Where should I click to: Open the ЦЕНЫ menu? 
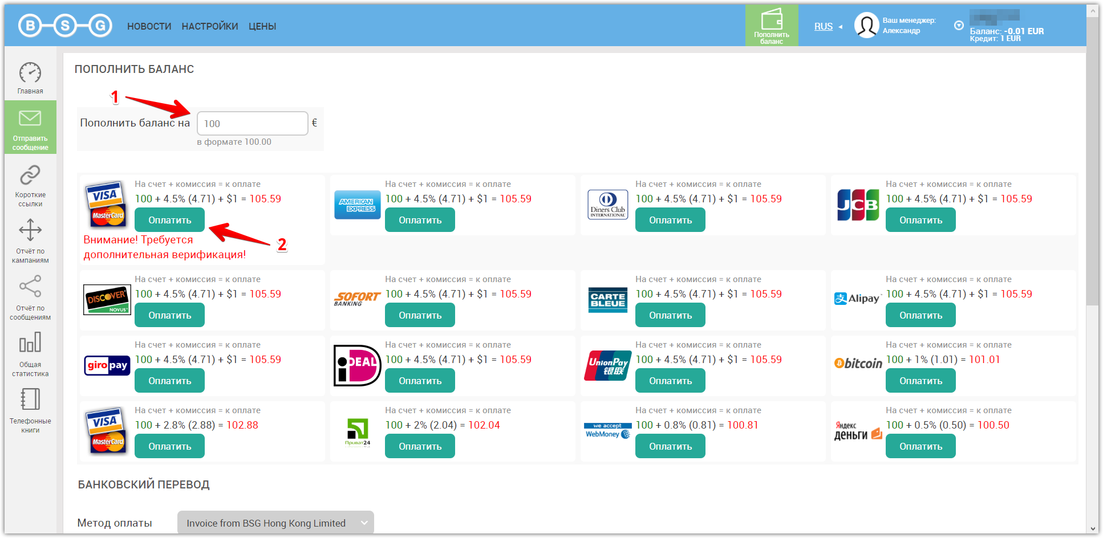(x=262, y=26)
